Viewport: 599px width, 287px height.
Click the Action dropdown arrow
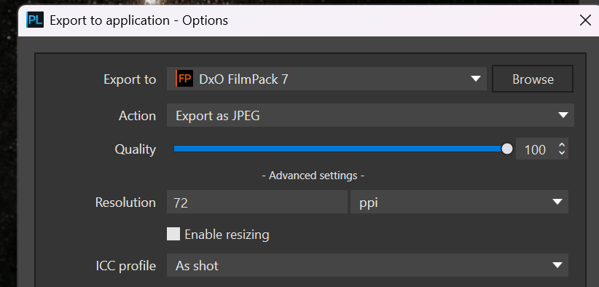pos(563,115)
